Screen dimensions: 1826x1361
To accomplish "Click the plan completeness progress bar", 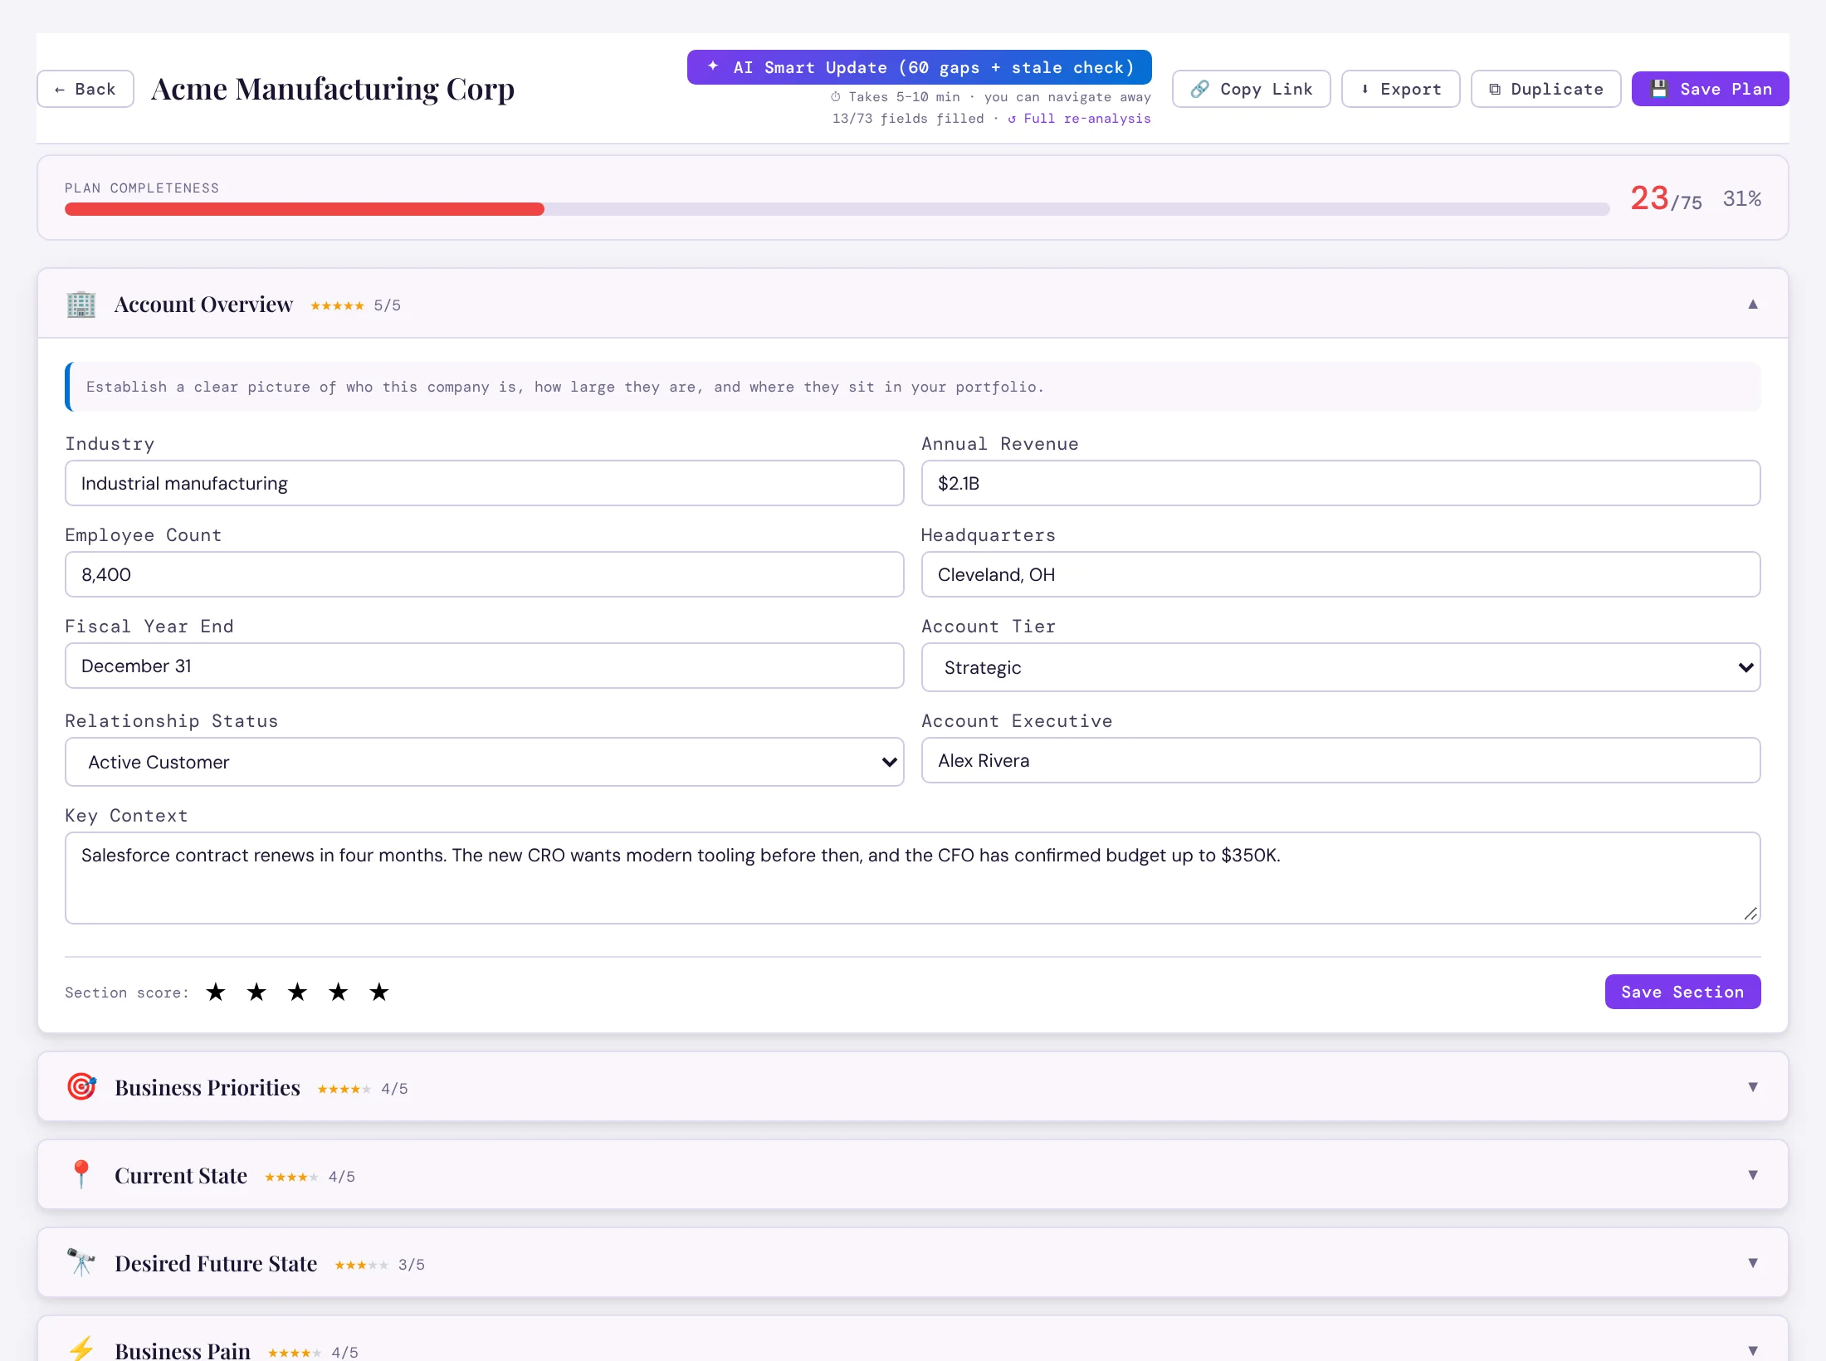I will 837,209.
